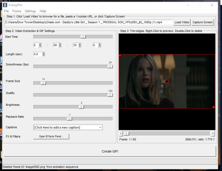Click the start time seconds field
Viewport: 222px width, 171px height.
pyautogui.click(x=76, y=45)
